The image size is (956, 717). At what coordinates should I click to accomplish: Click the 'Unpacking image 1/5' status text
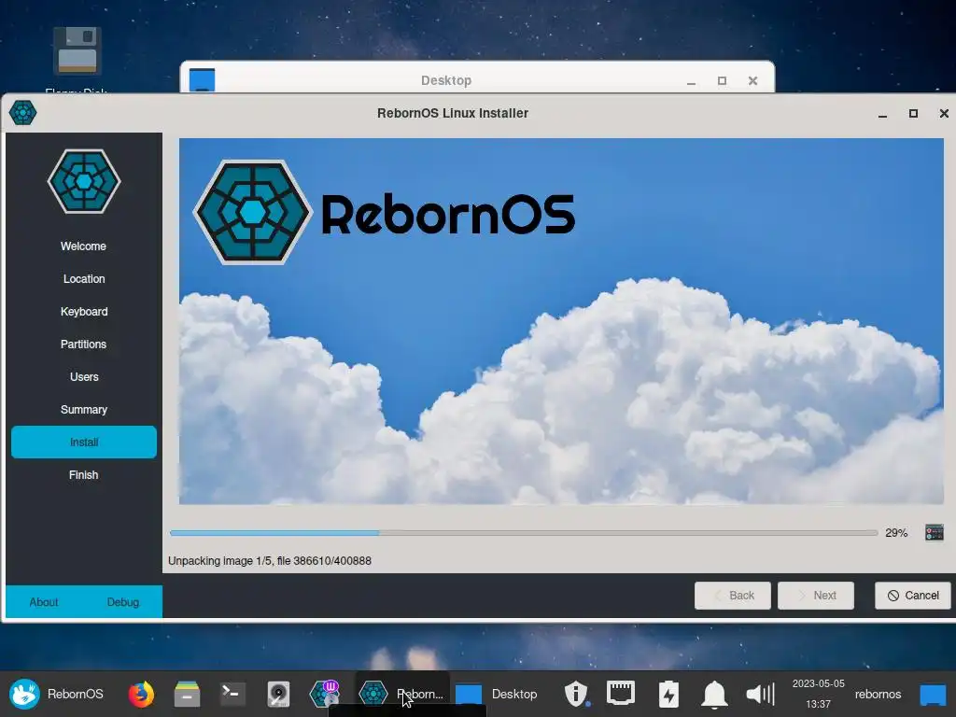[270, 561]
